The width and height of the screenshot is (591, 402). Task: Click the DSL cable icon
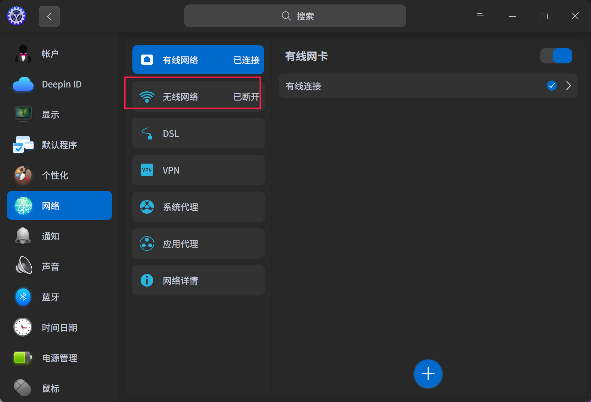pyautogui.click(x=147, y=133)
